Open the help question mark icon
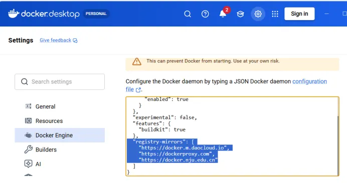Viewport: 347px width, 183px height. [x=205, y=14]
